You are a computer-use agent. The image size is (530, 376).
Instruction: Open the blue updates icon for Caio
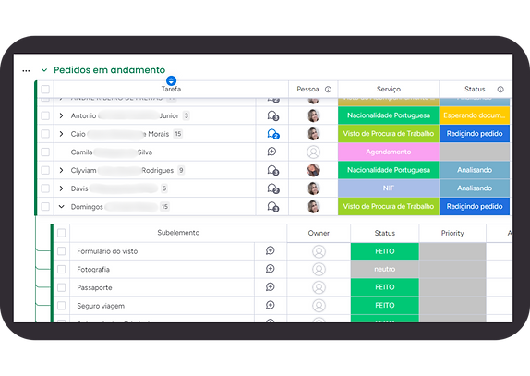click(x=272, y=134)
